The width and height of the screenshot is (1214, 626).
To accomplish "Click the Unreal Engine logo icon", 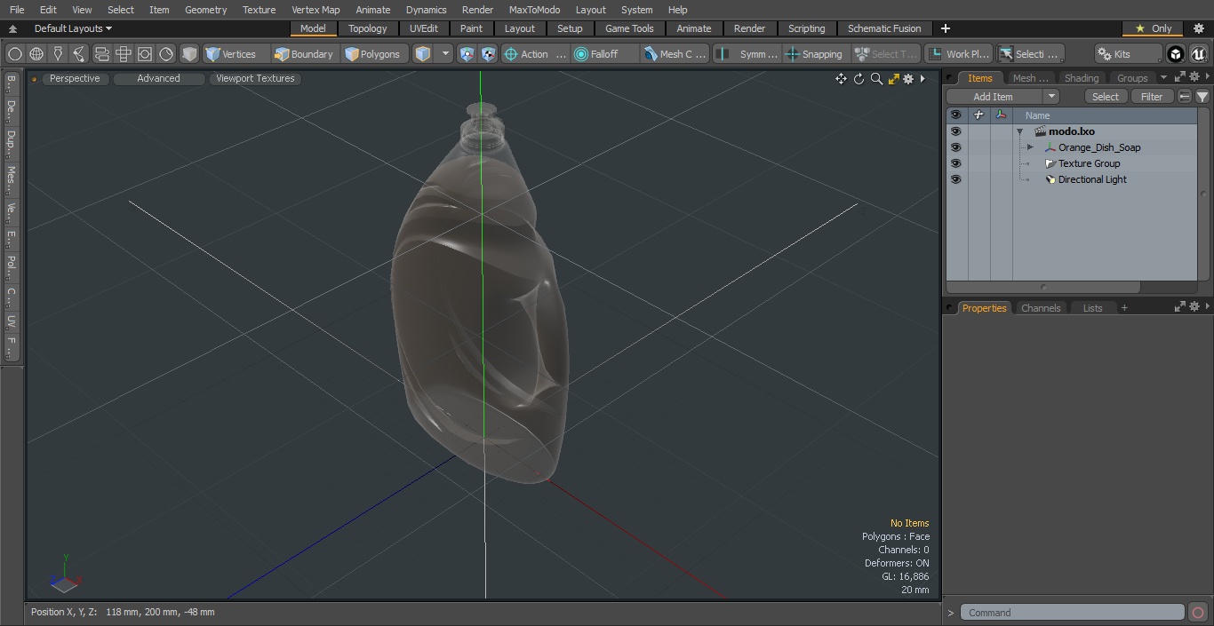I will click(1199, 54).
